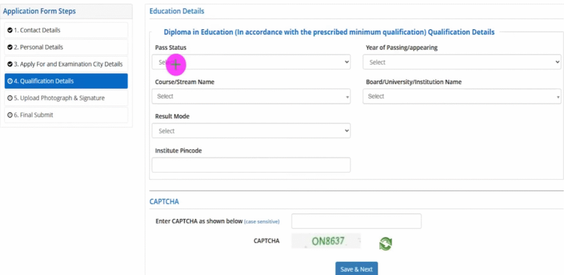
Task: Click clock icon beside Qualification Details step
Action: pyautogui.click(x=9, y=81)
